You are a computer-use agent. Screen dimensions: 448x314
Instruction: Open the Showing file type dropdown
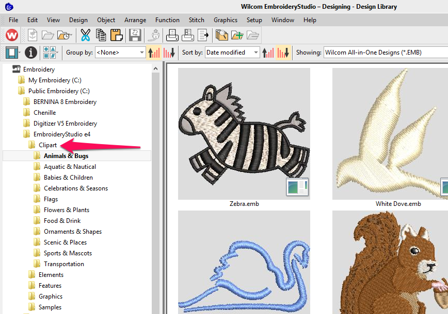(x=385, y=53)
